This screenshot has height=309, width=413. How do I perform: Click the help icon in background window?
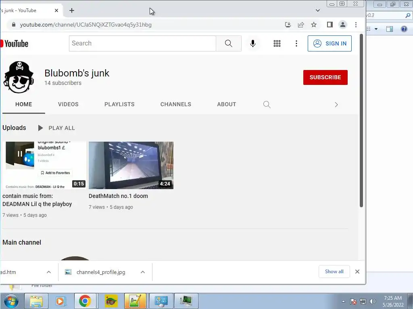(x=404, y=29)
